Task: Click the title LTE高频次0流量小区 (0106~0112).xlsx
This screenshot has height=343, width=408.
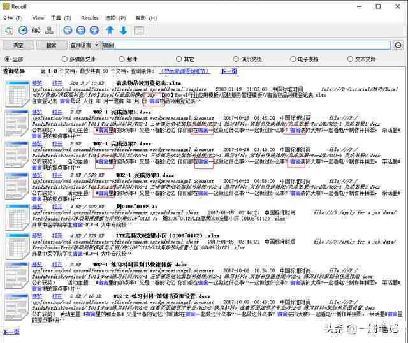Action: click(168, 235)
